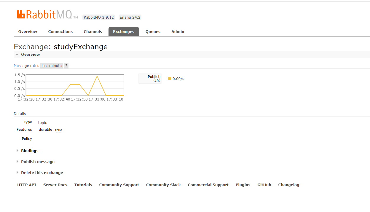Click the 'durable:' feature label

46,130
